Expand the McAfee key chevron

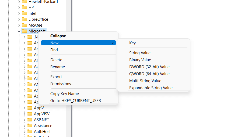(19, 25)
